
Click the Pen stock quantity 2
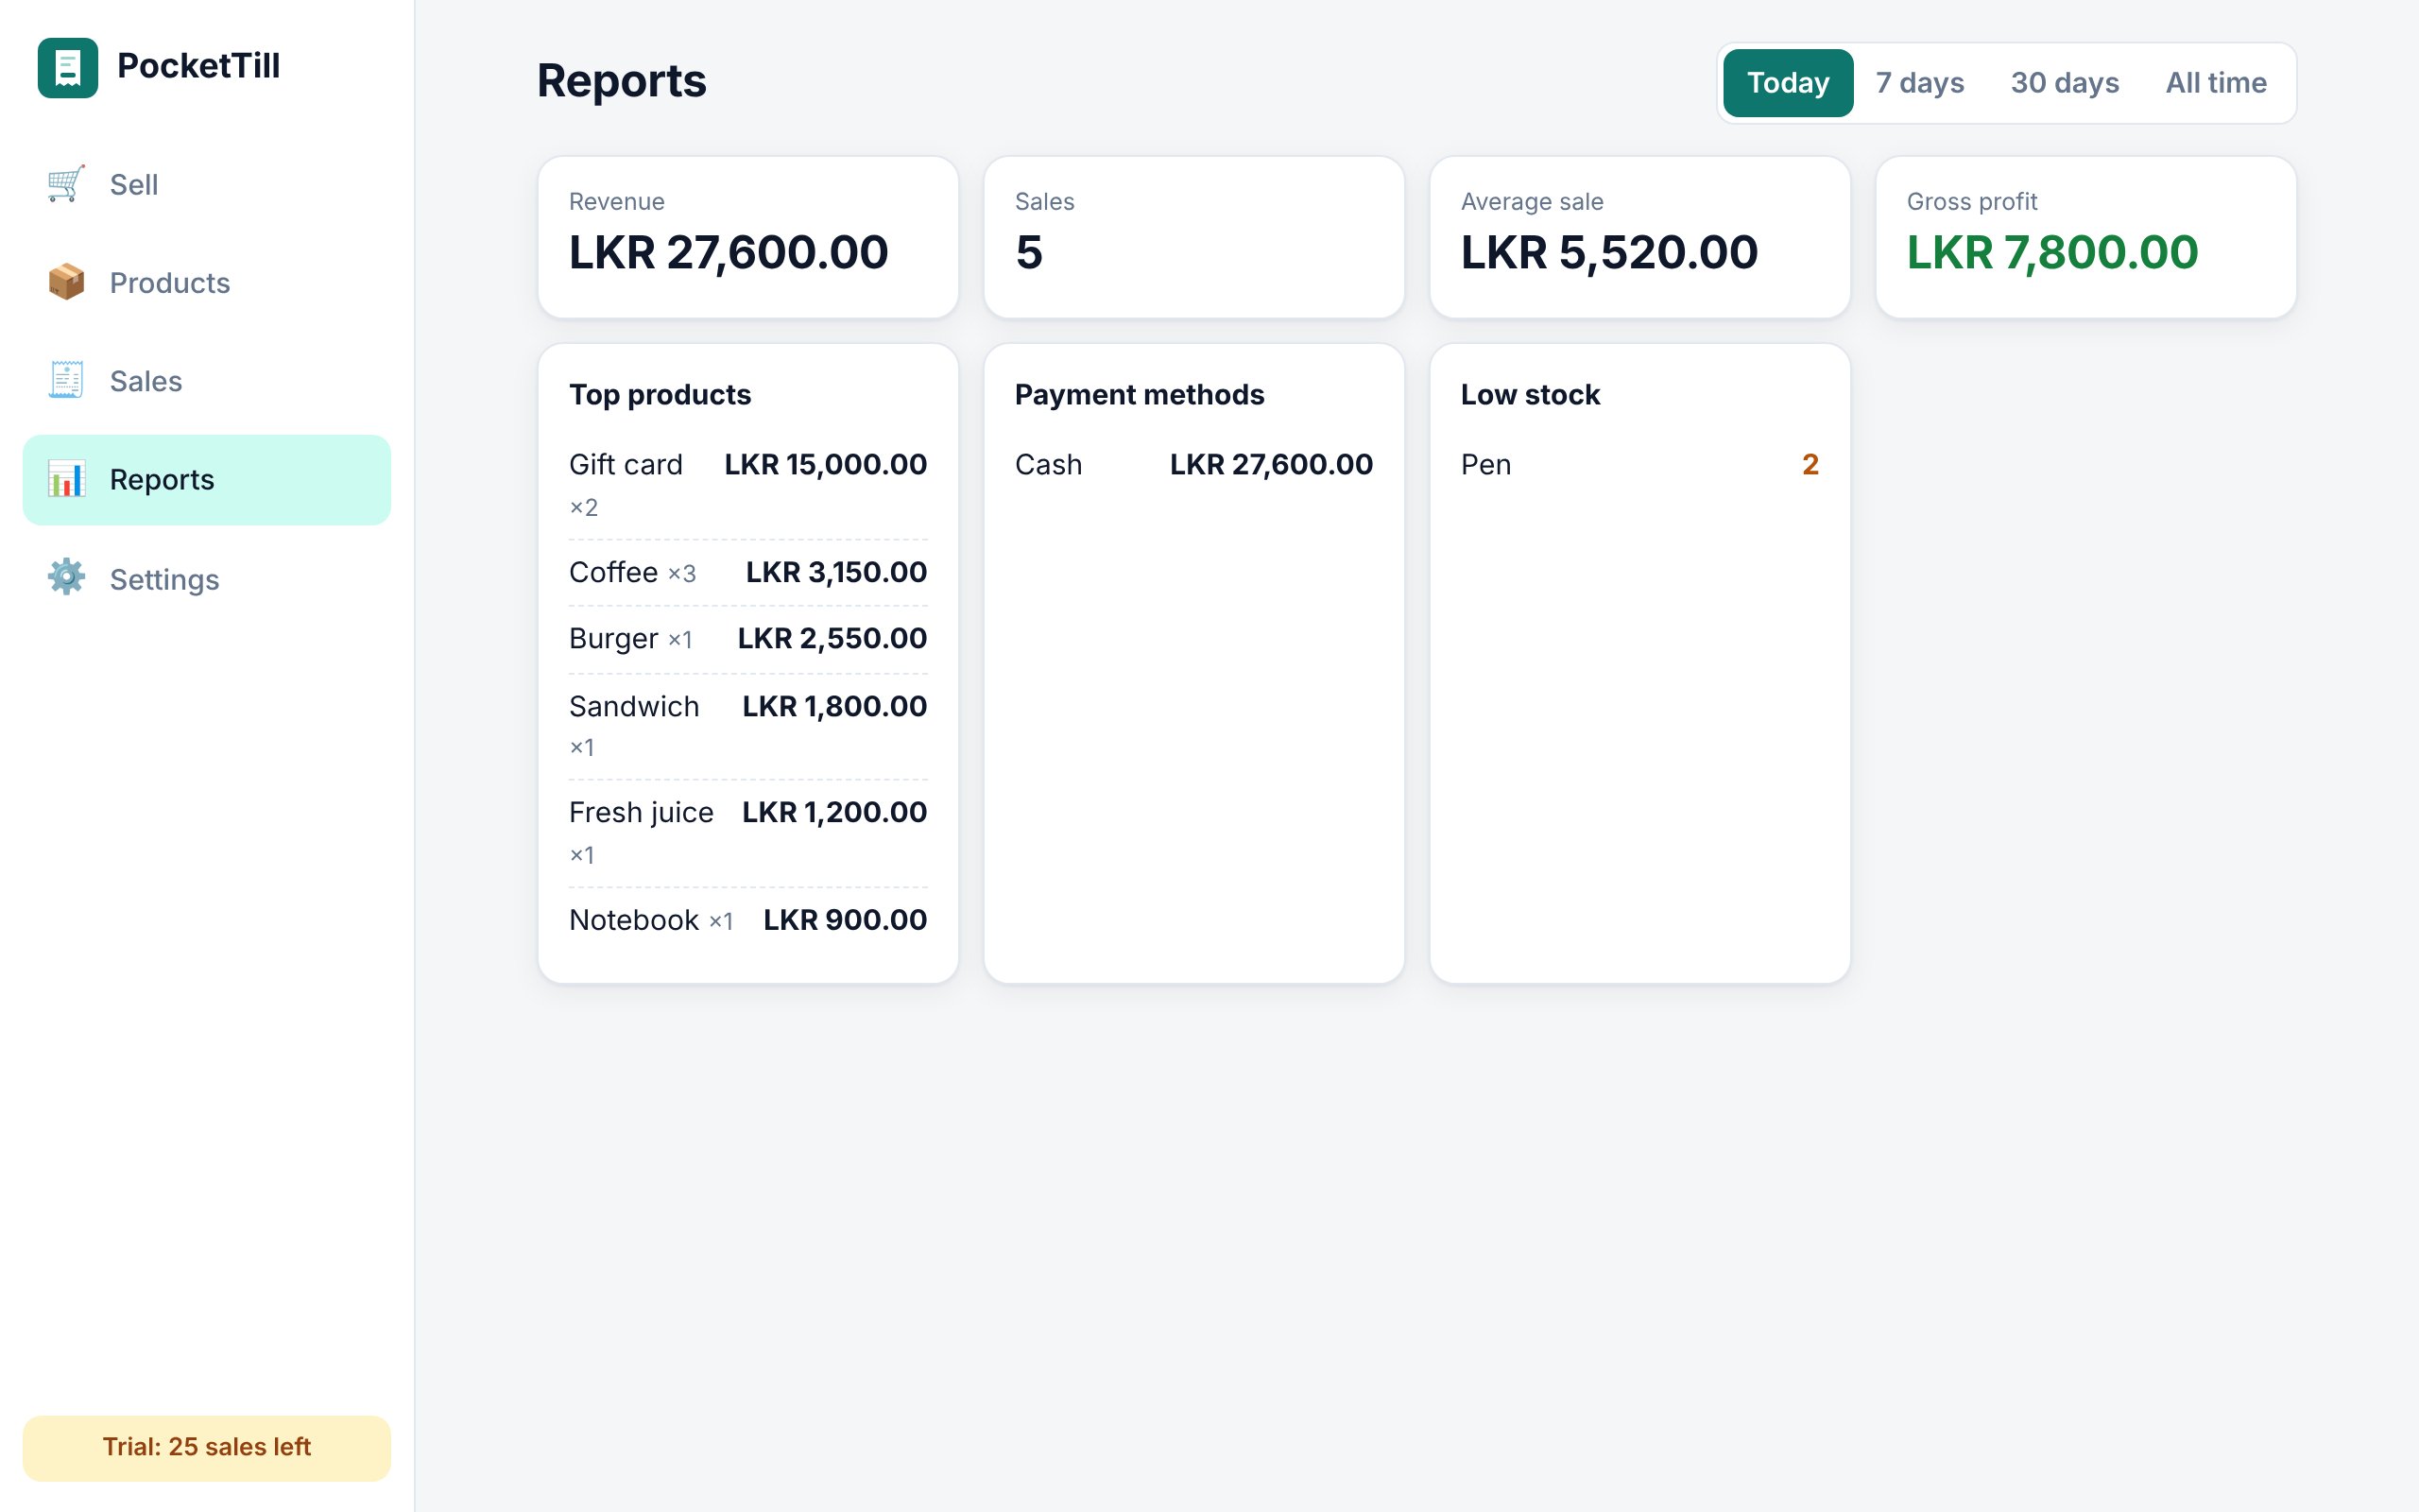pos(1810,464)
